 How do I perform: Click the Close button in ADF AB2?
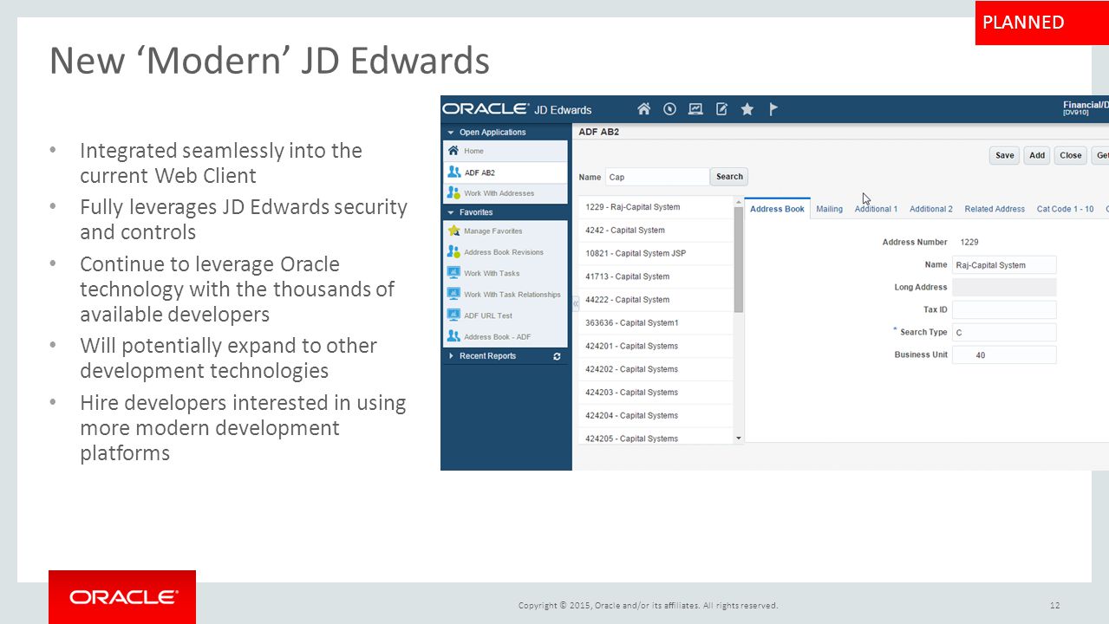(1071, 155)
